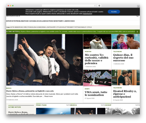Click the browser address bar field

[69, 6]
